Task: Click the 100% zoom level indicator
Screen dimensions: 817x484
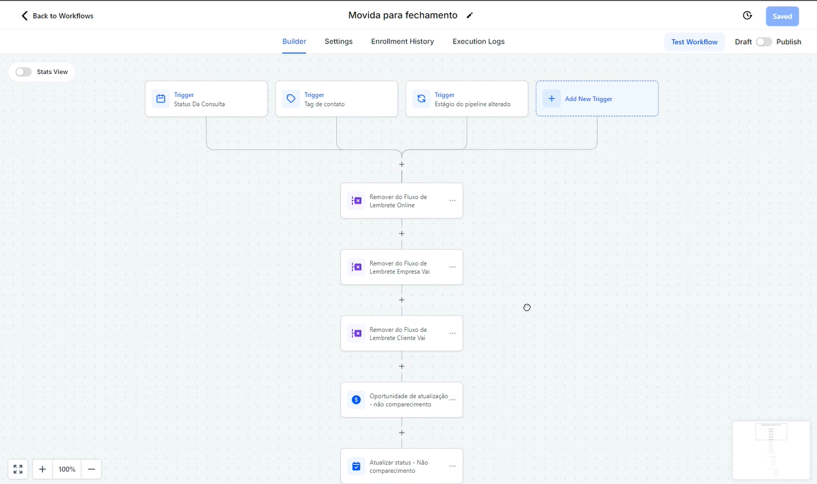Action: pos(67,469)
